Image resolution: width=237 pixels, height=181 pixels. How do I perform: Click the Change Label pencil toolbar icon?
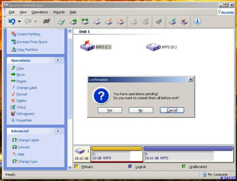pyautogui.click(x=97, y=21)
